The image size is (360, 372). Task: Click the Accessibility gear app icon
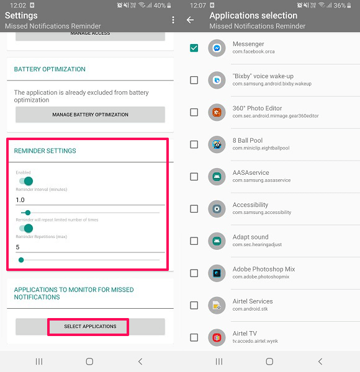pos(217,209)
